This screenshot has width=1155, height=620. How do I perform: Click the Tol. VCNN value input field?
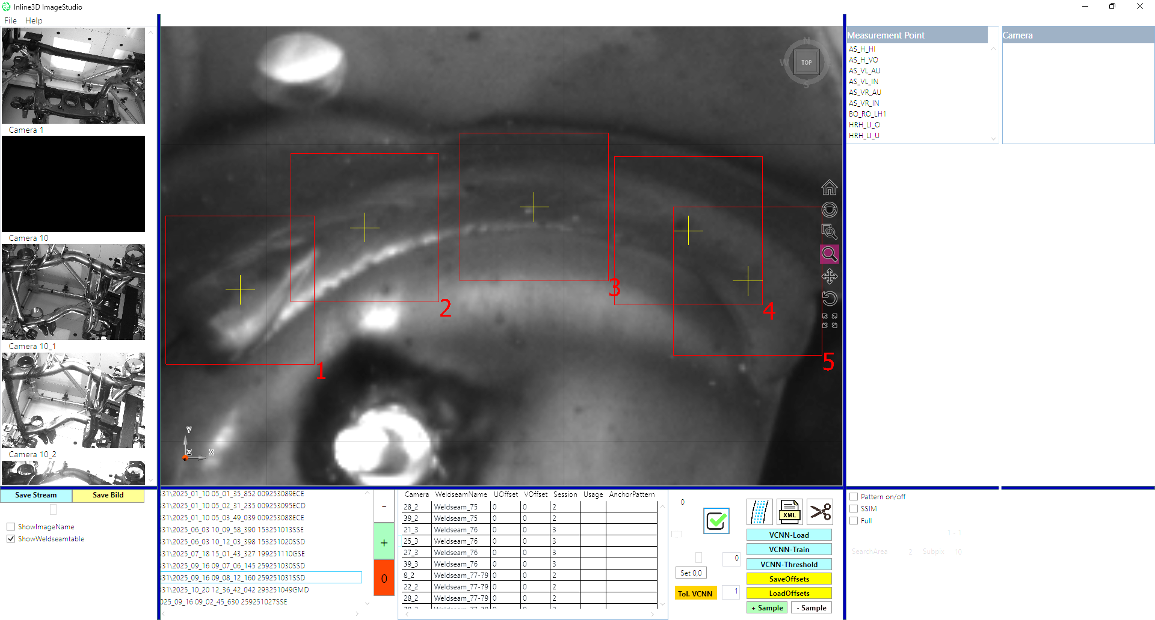coord(731,592)
